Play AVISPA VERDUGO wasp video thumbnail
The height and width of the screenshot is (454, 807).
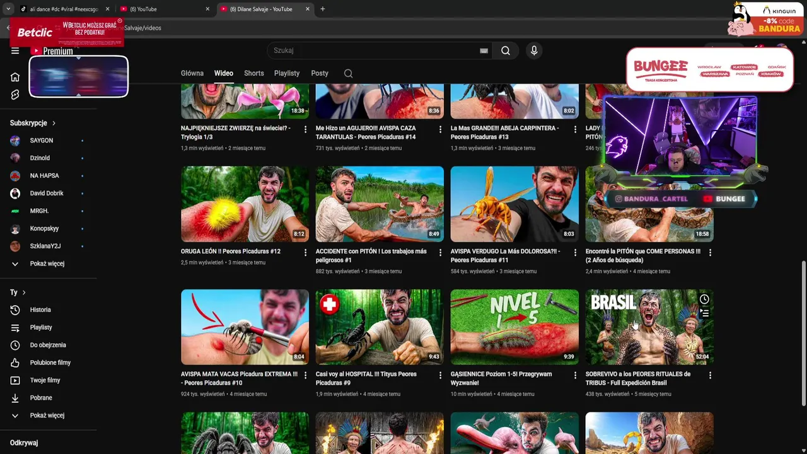click(514, 204)
